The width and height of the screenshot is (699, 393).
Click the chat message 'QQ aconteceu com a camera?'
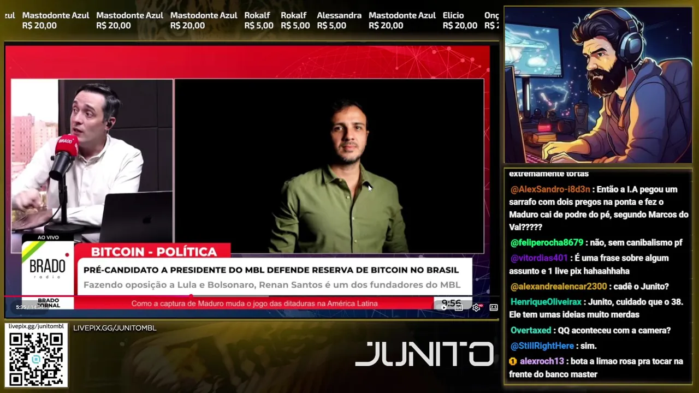point(614,330)
